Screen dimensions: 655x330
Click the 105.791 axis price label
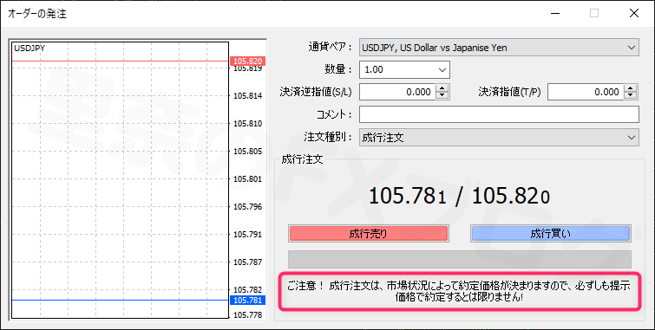point(248,234)
